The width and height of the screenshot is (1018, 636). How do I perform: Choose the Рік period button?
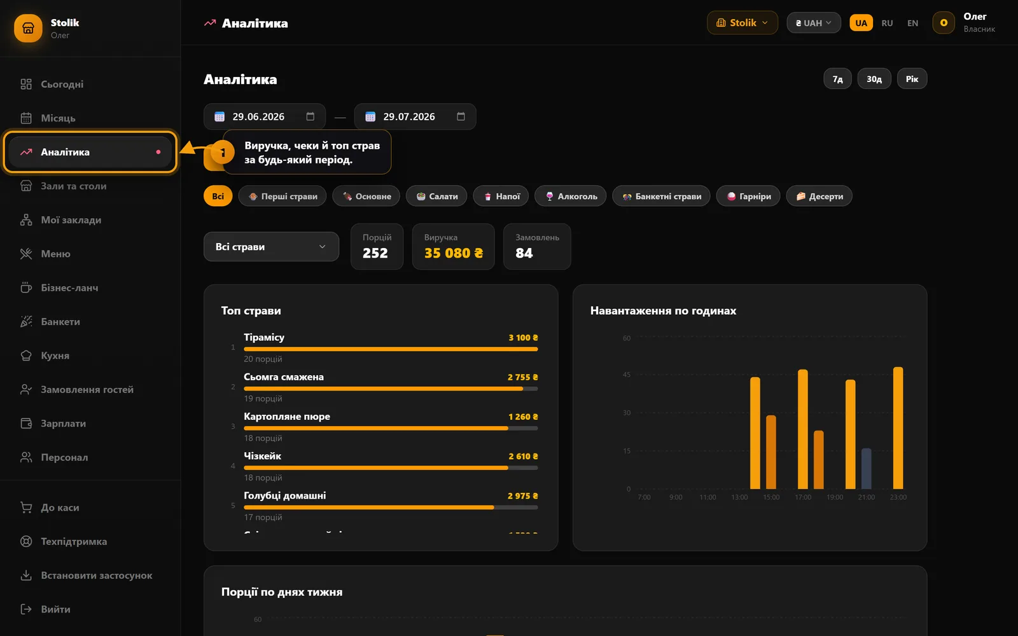pyautogui.click(x=912, y=79)
